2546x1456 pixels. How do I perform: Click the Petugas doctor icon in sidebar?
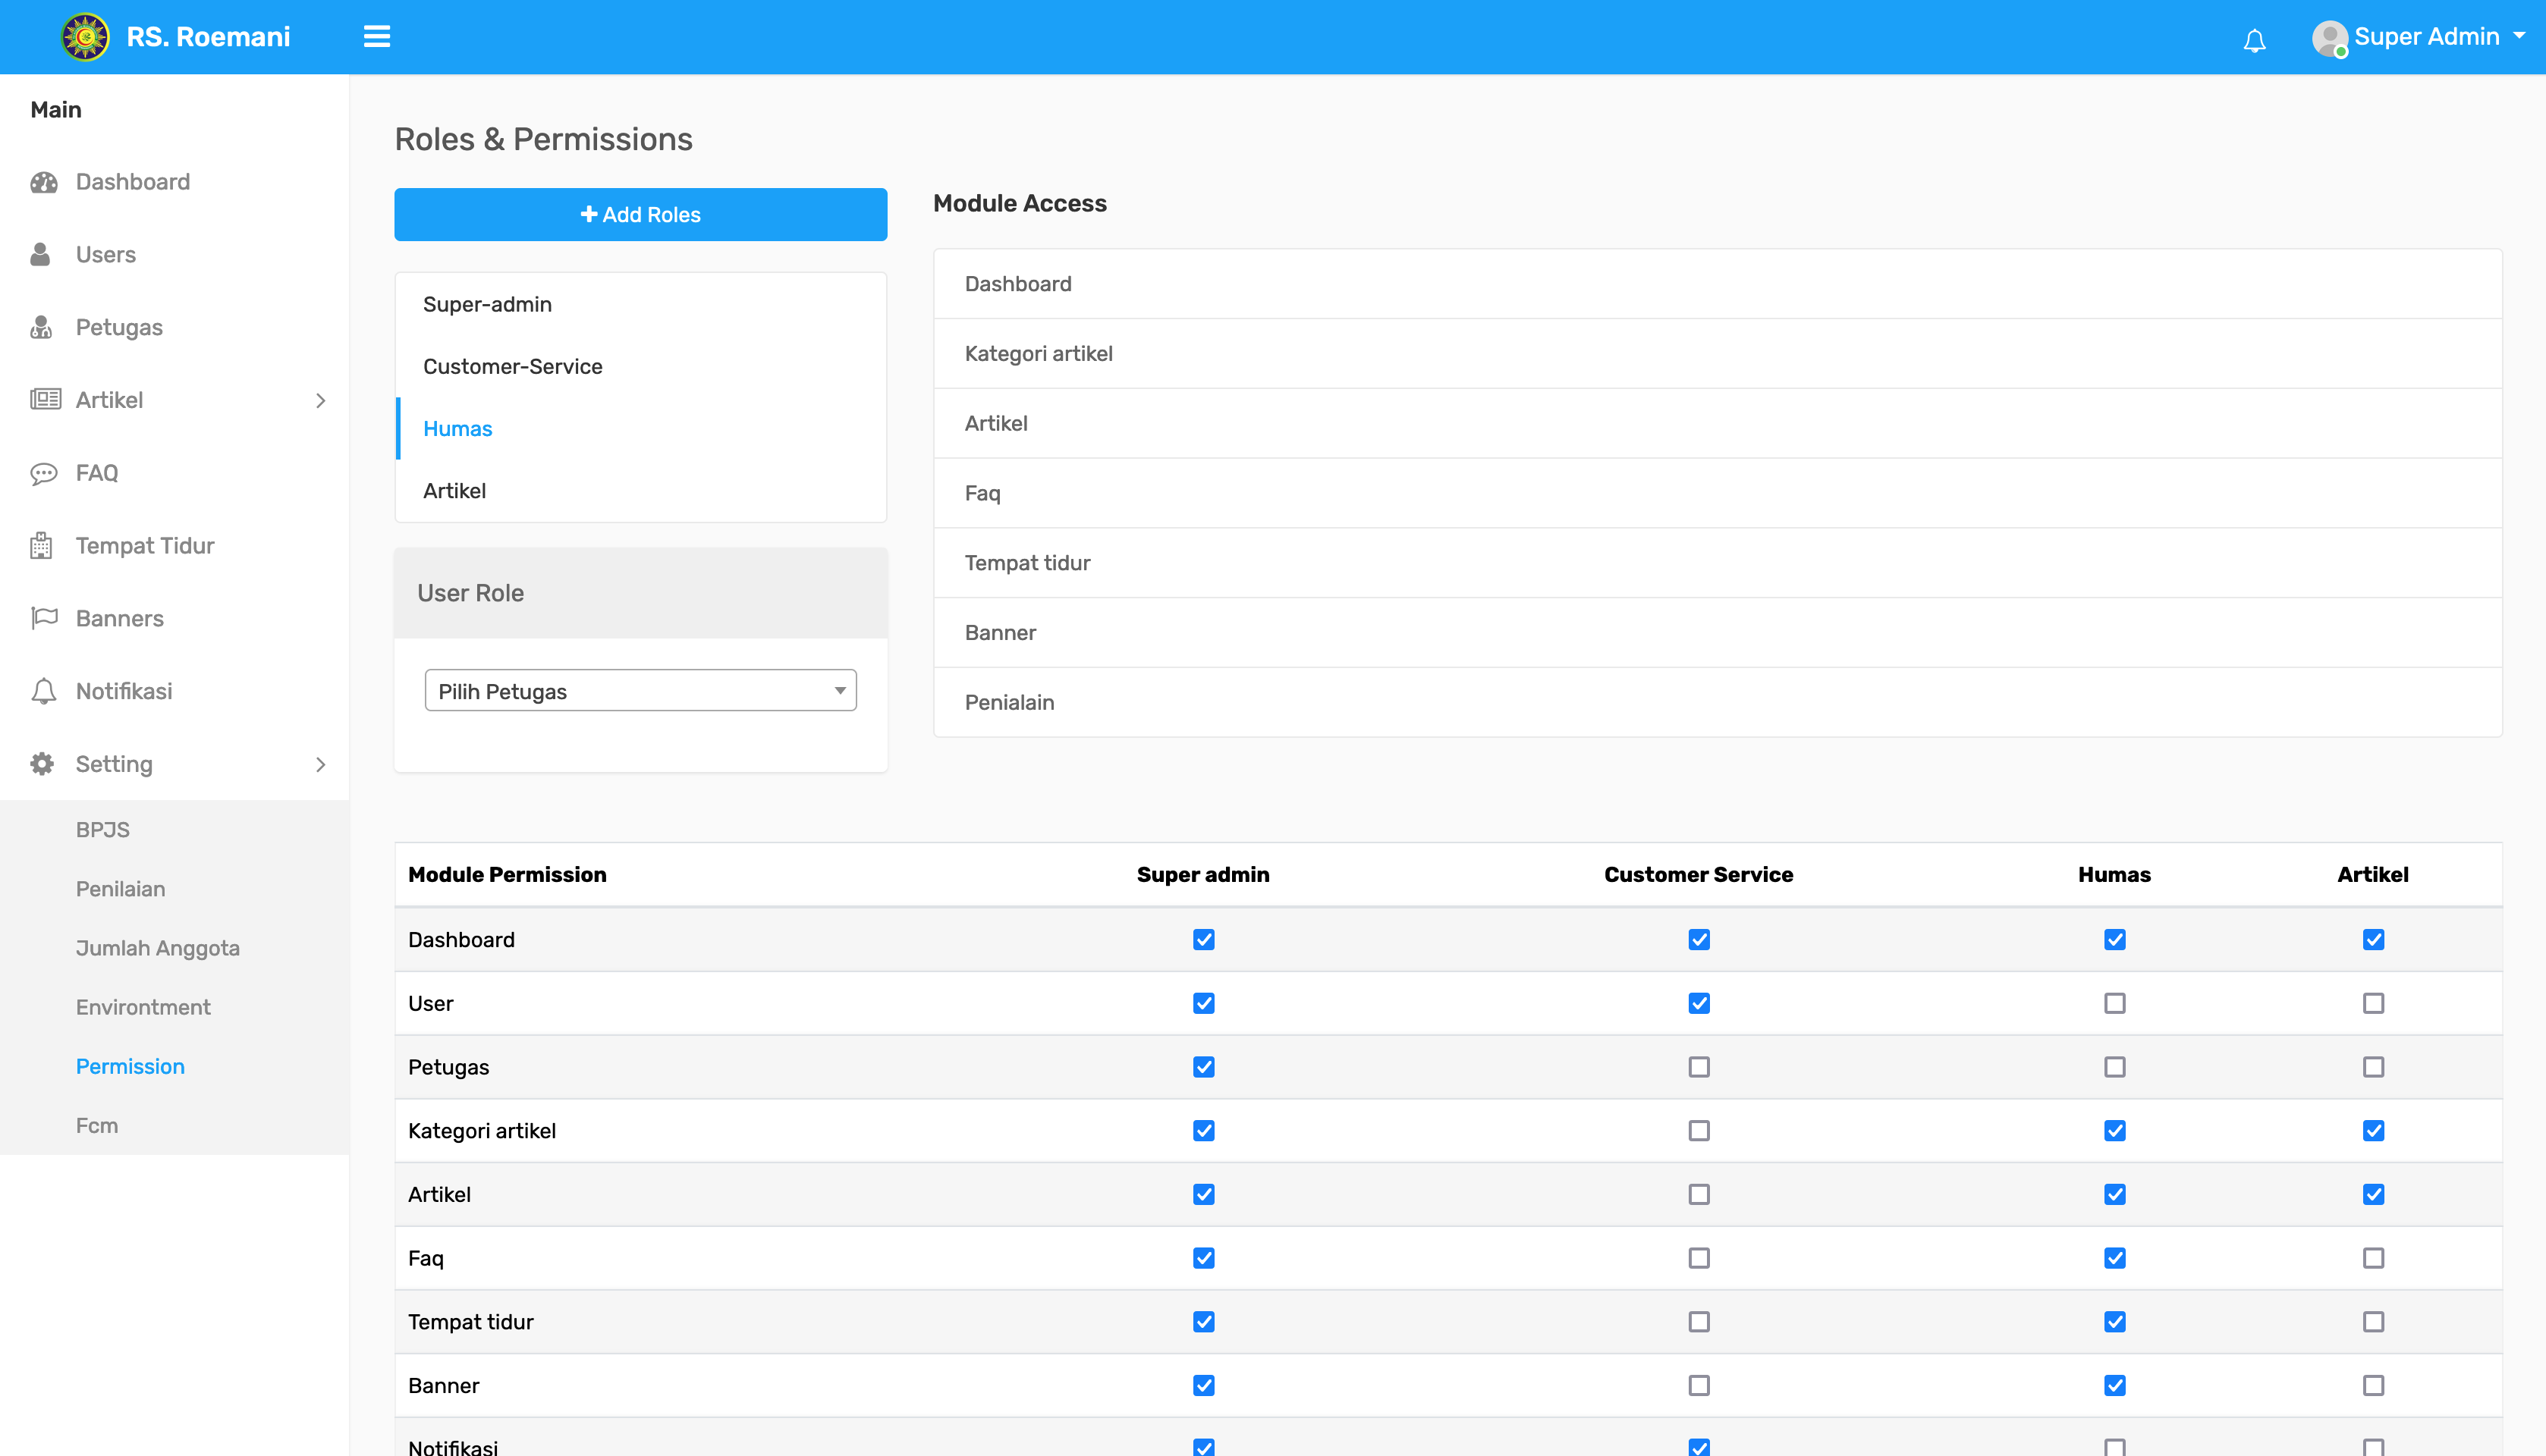41,327
